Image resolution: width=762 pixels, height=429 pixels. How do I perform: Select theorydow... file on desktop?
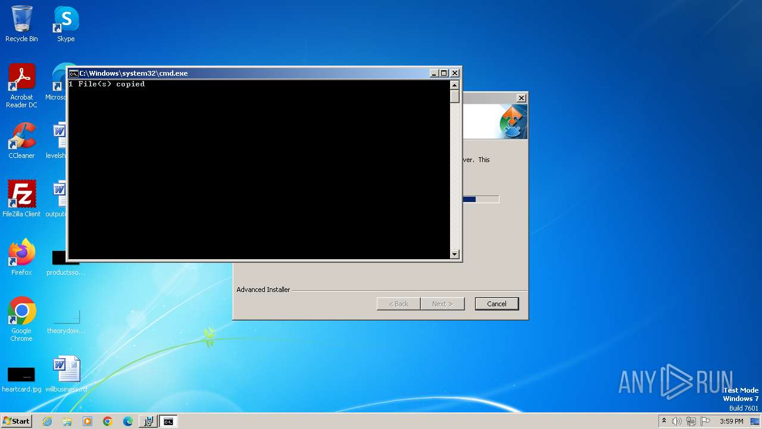(65, 321)
